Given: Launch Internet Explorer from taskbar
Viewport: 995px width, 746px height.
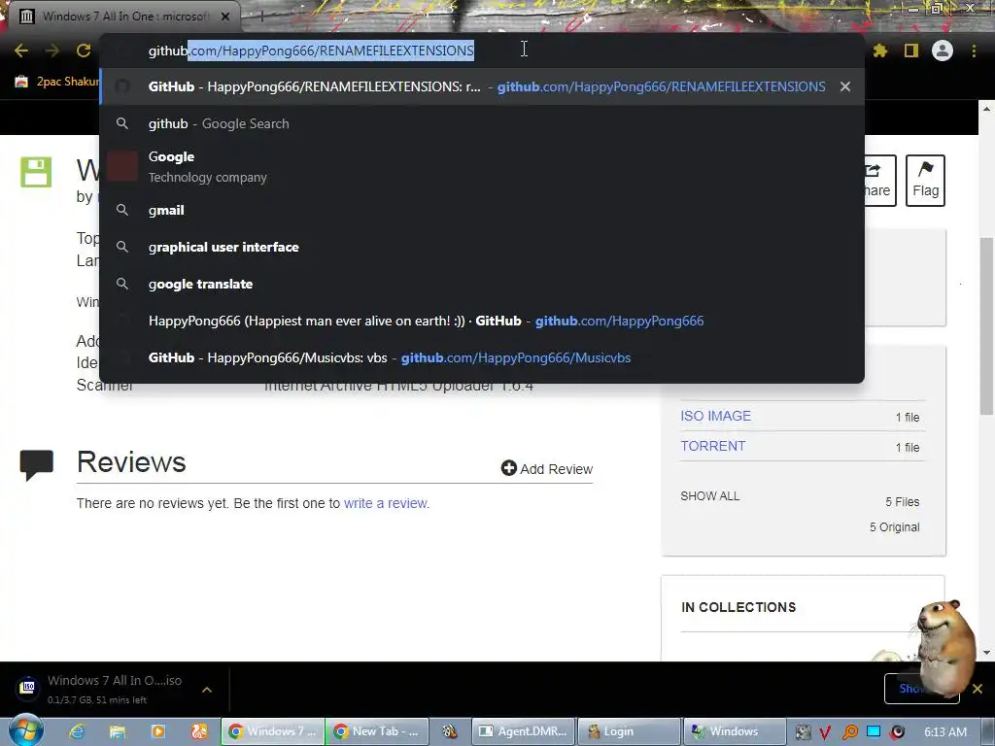Looking at the screenshot, I should coord(78,731).
